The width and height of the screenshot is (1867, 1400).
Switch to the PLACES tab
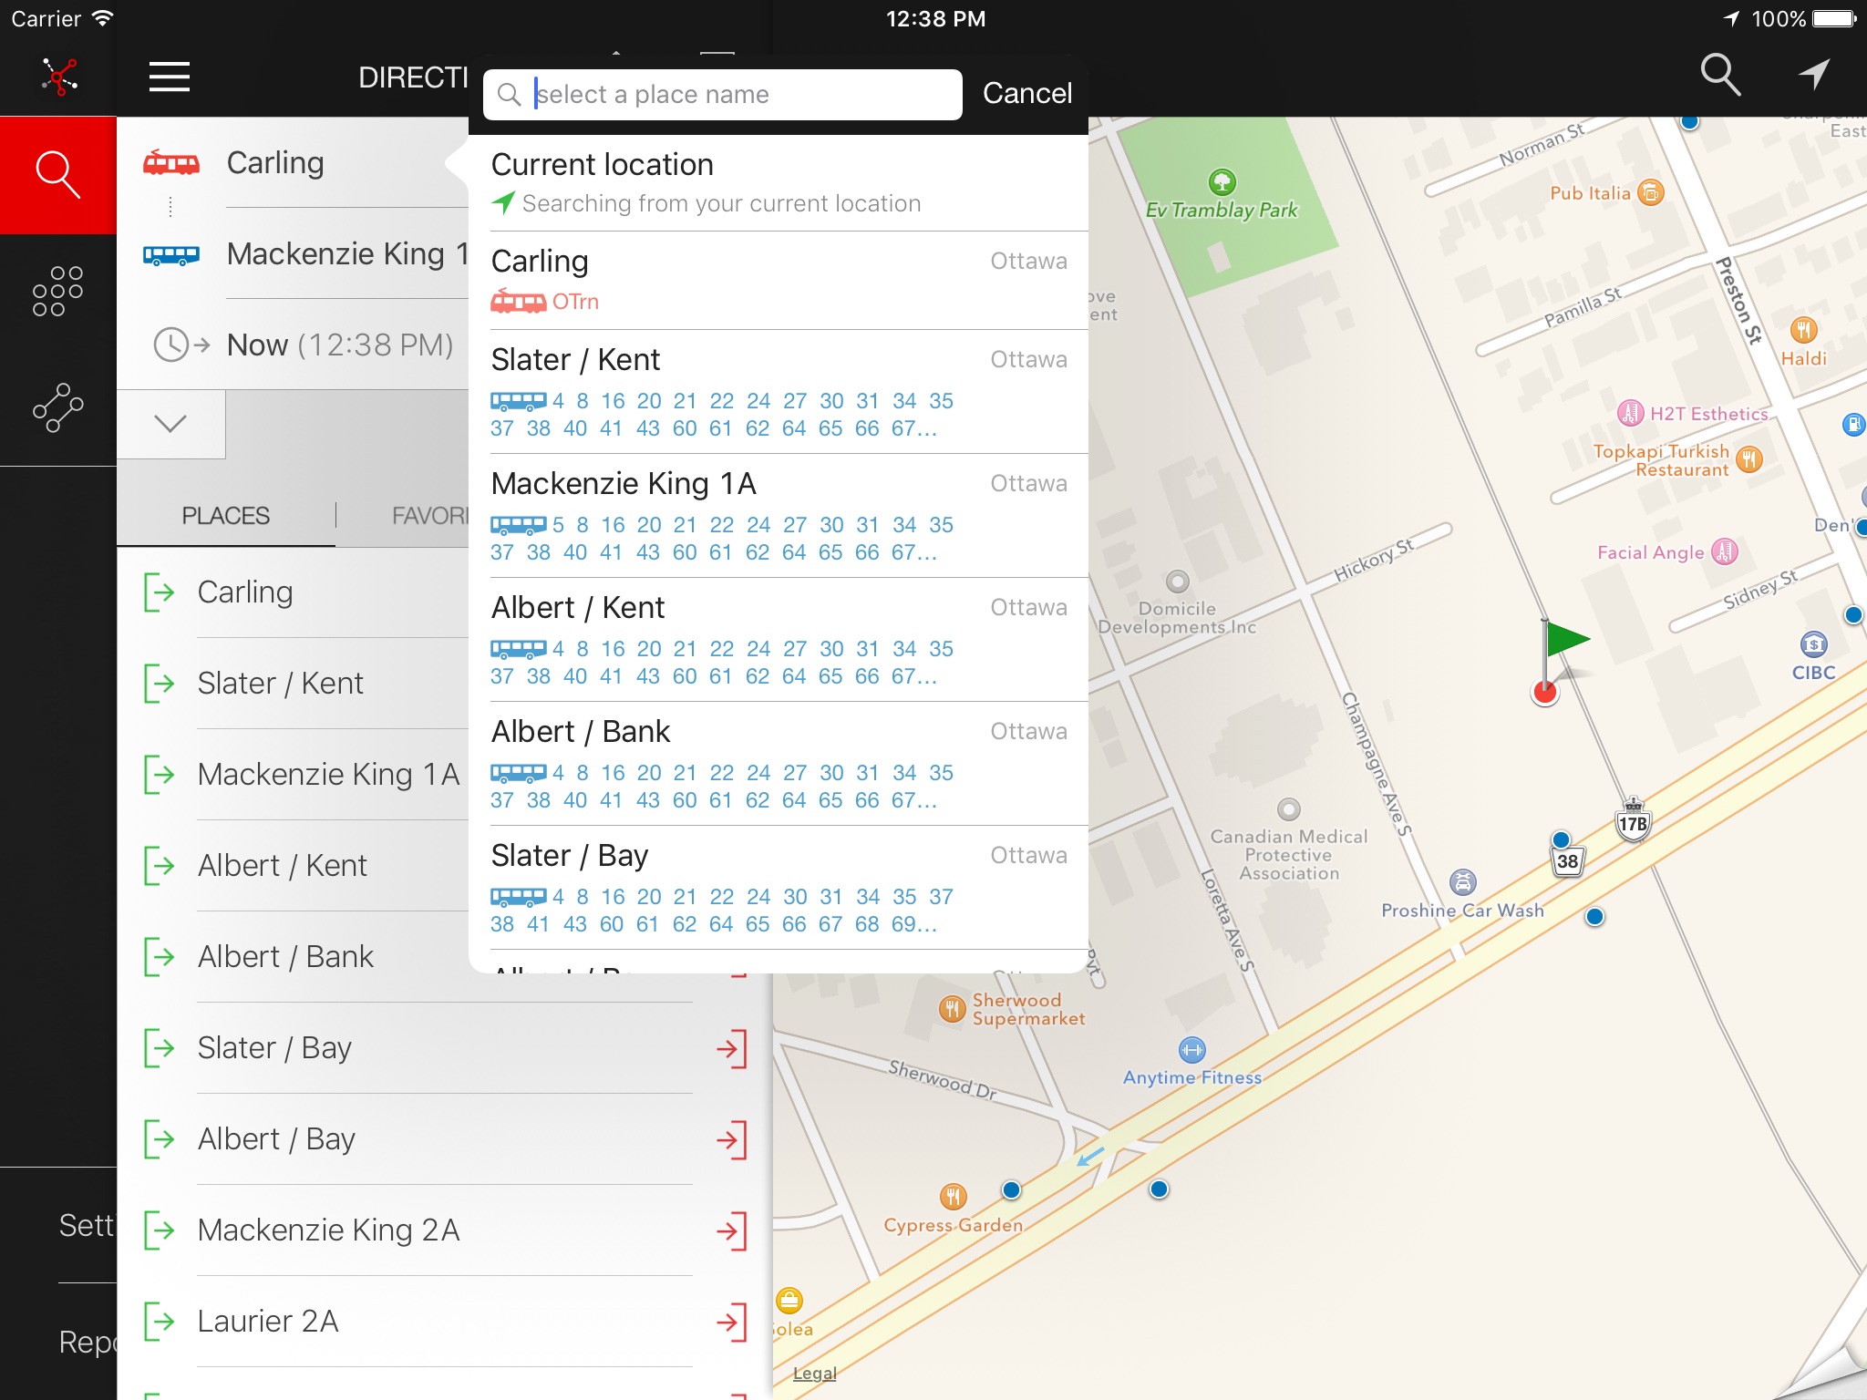(x=225, y=516)
